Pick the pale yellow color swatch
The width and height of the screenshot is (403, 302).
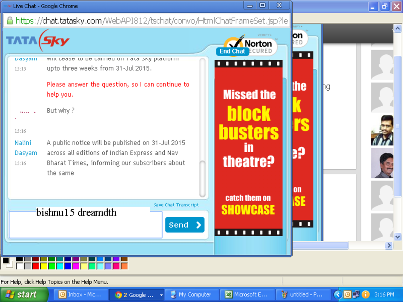84,266
